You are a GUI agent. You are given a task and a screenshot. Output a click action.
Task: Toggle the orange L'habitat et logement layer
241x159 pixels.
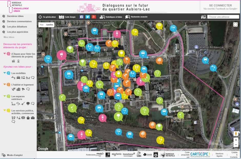8,85
